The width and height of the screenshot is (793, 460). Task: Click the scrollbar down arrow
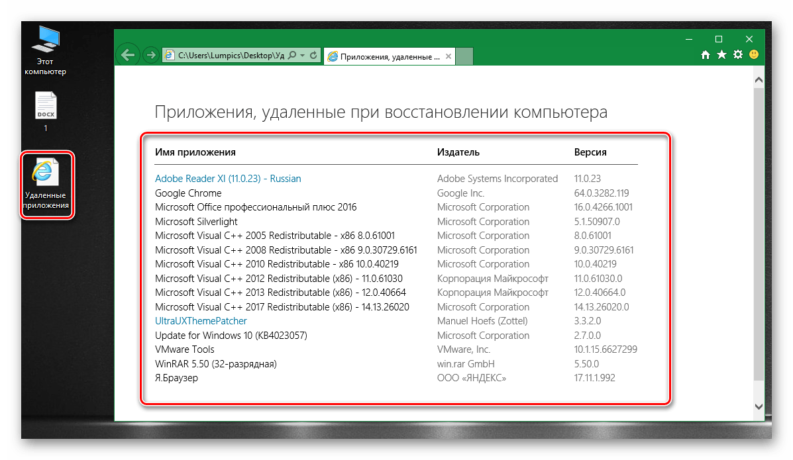coord(759,406)
